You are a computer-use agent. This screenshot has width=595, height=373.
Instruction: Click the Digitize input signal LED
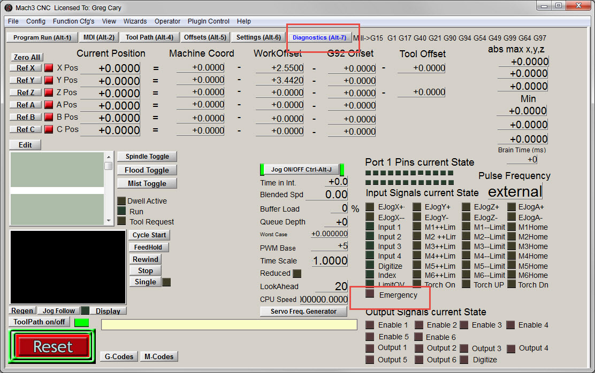pyautogui.click(x=370, y=266)
